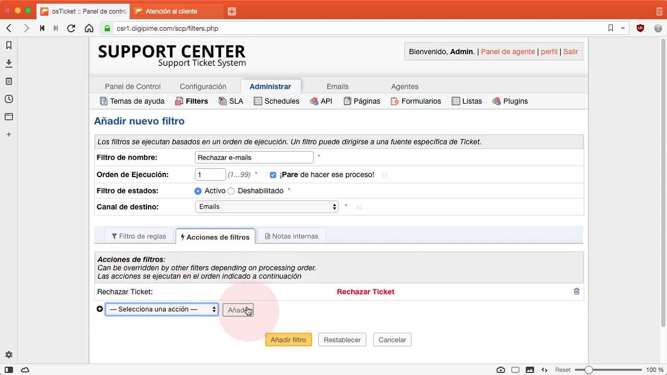Open the Formularios submenu item
Screen dimensions: 667x375
416,101
